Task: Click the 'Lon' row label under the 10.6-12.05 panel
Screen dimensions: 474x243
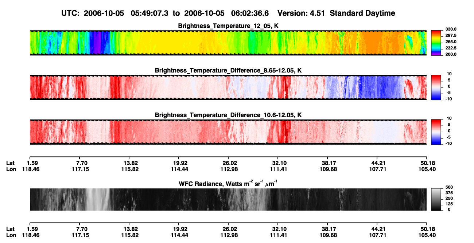Action: tap(11, 169)
